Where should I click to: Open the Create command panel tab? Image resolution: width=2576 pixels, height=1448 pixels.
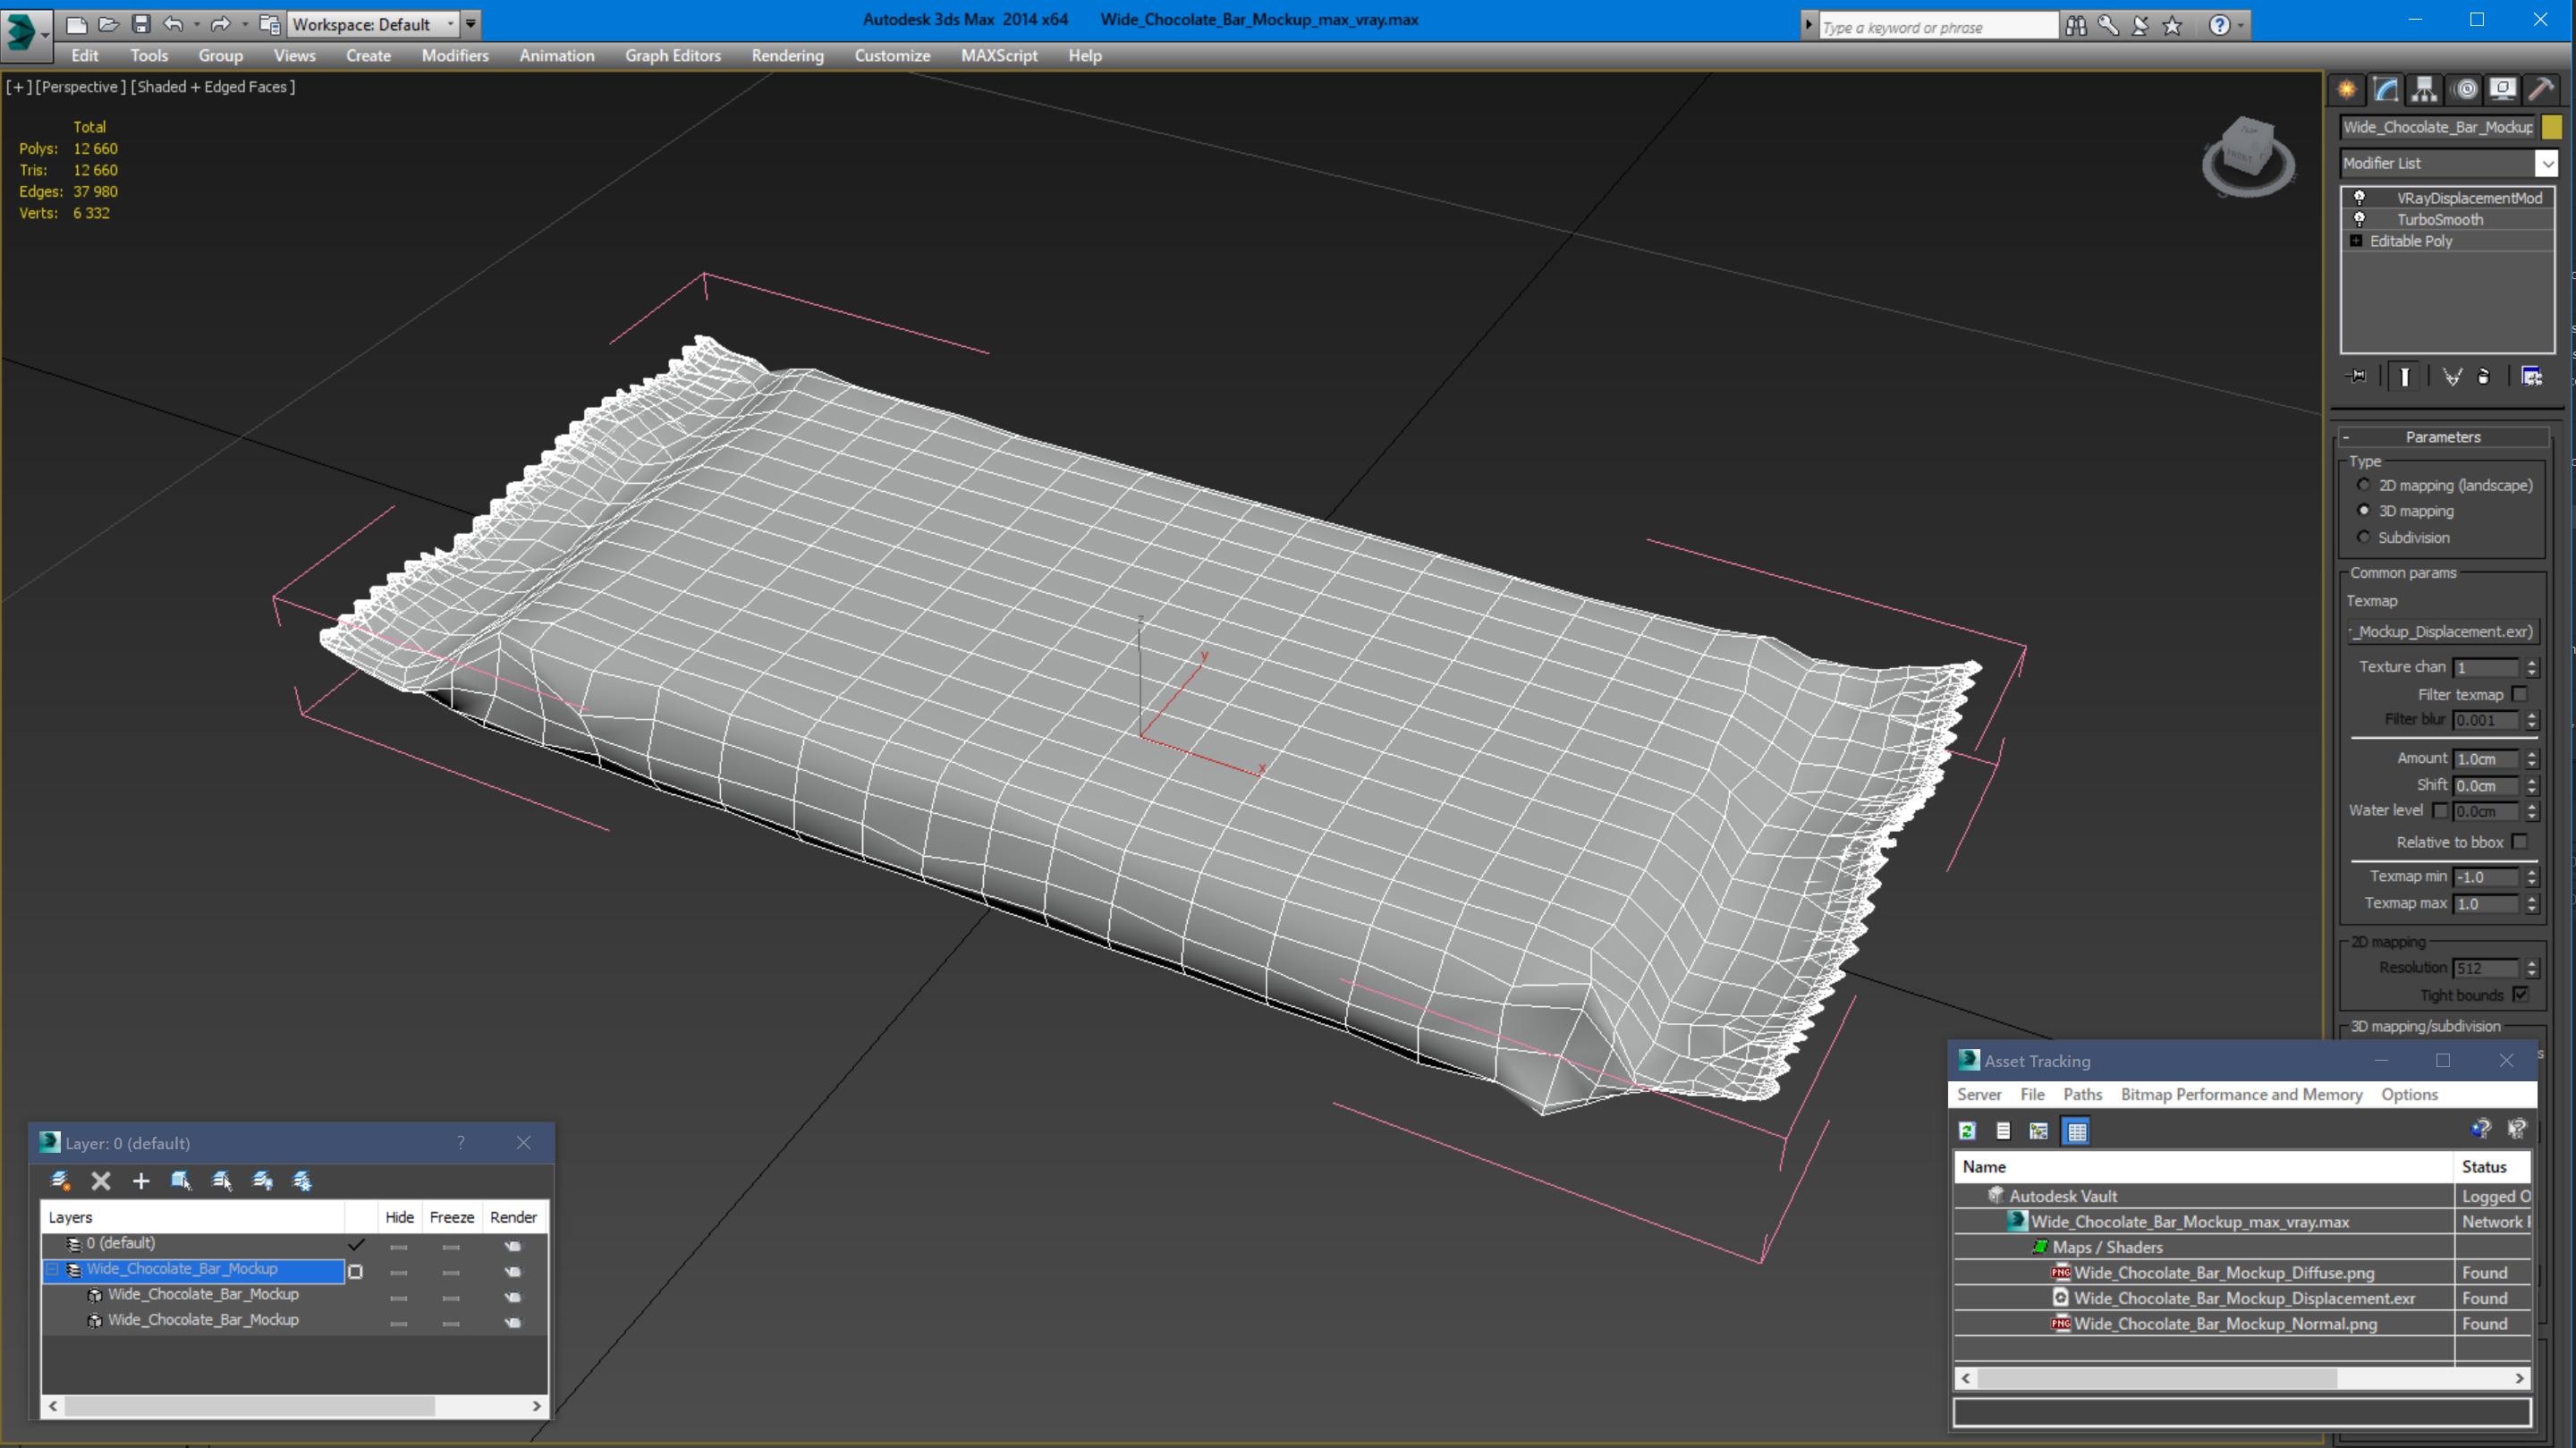pyautogui.click(x=2346, y=90)
